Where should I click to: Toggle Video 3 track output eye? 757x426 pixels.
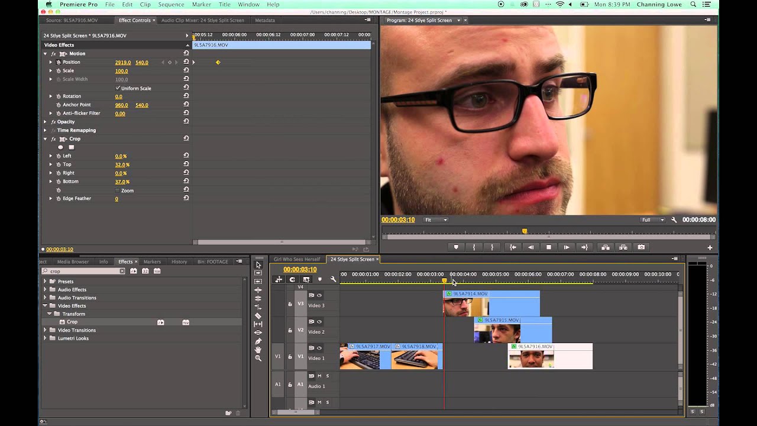(319, 295)
